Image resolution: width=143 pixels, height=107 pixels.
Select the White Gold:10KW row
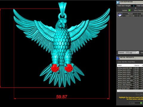tap(130, 72)
